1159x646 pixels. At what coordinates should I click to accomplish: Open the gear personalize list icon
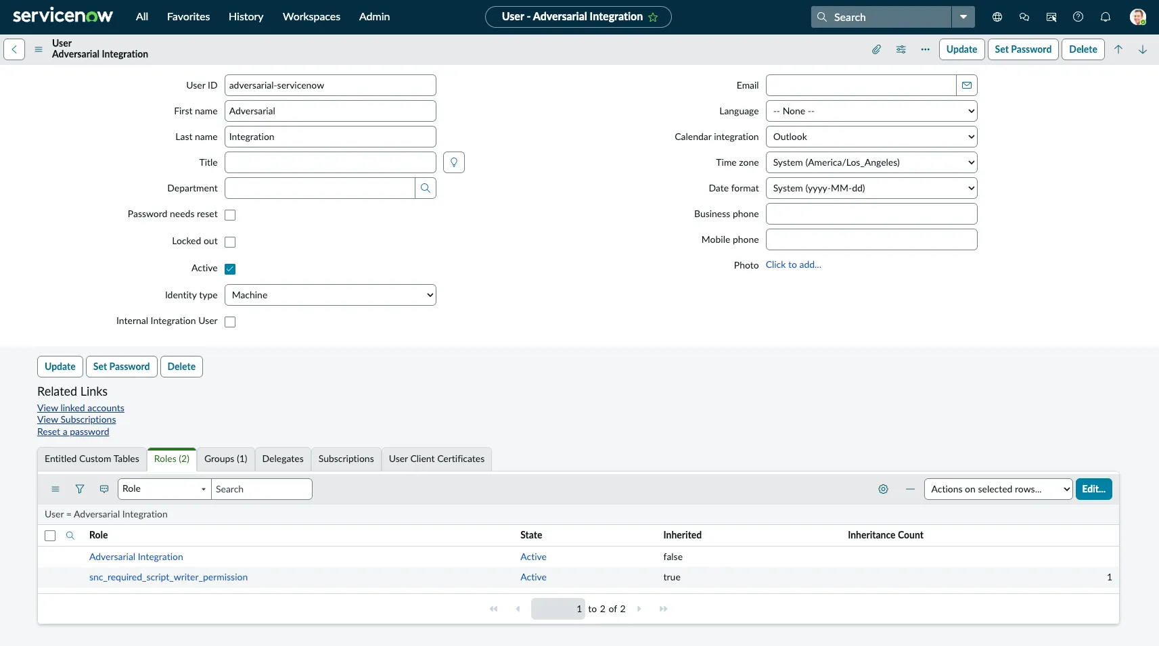[x=883, y=489]
